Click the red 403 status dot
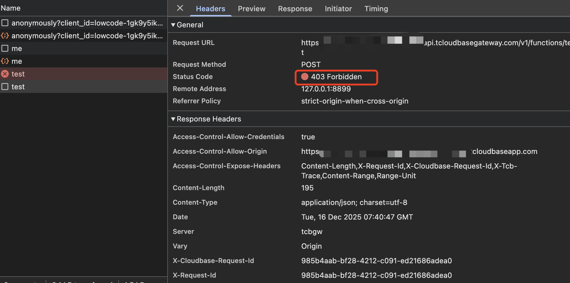 (x=305, y=77)
